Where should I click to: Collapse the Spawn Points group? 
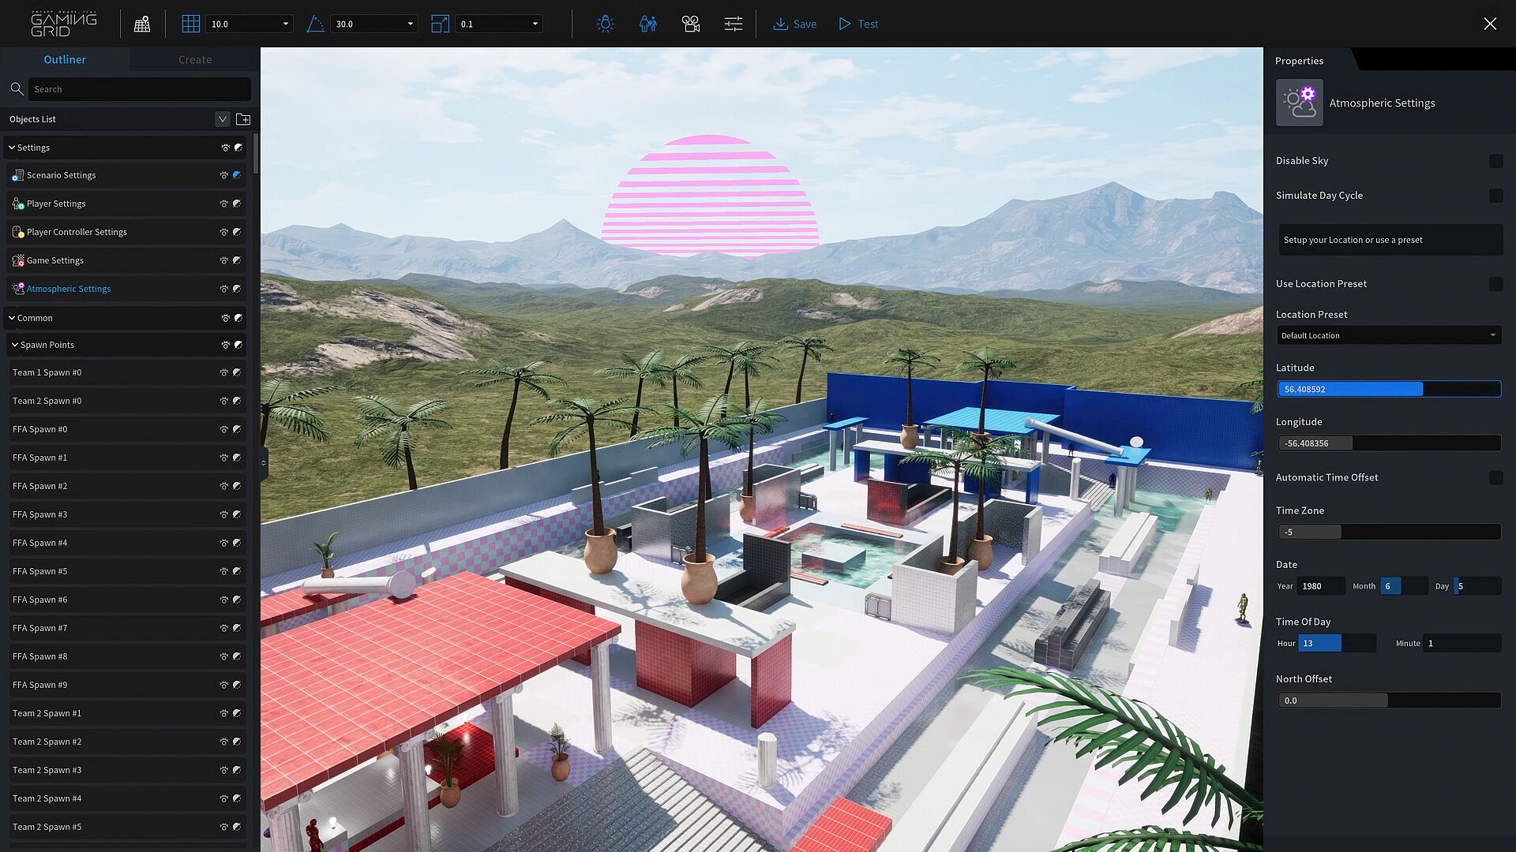tap(14, 345)
